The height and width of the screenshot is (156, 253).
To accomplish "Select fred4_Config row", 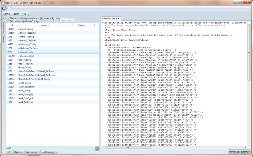I will coord(52,60).
